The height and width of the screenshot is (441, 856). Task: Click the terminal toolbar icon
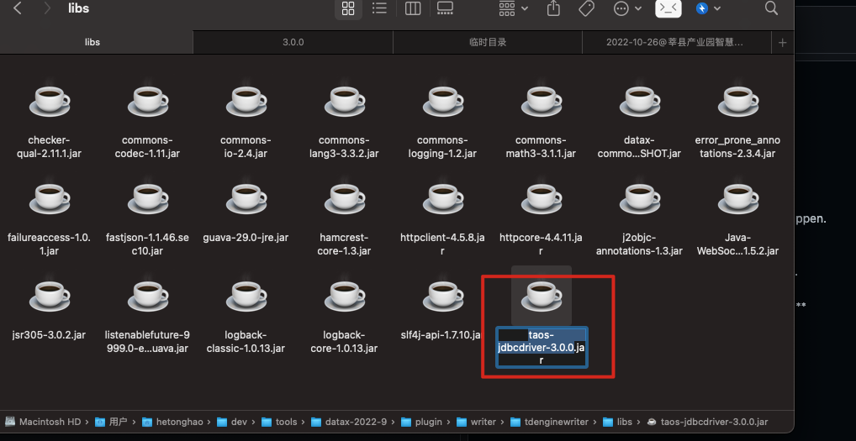pos(668,8)
